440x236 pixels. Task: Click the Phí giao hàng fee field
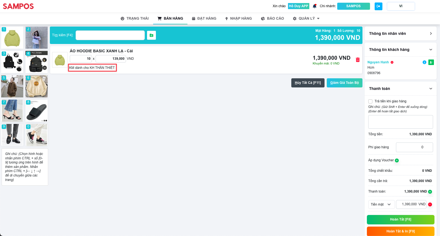415,147
